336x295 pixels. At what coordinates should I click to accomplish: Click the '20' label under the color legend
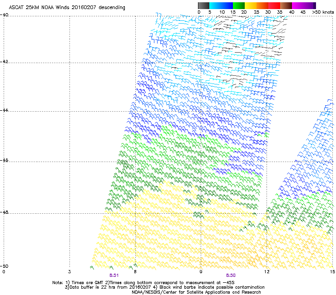pyautogui.click(x=244, y=12)
